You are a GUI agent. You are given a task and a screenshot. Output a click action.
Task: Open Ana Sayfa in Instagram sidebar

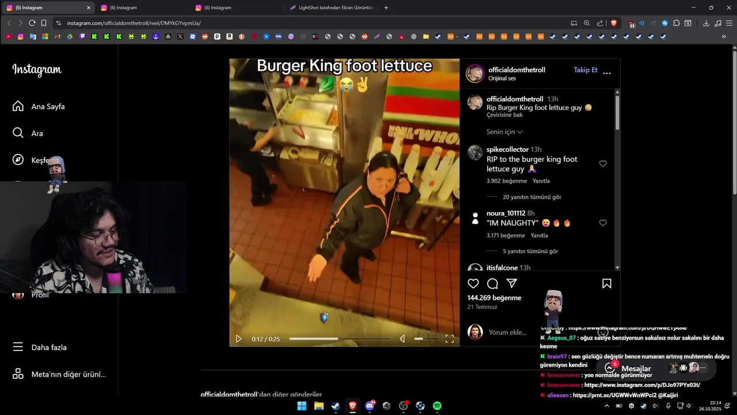click(x=39, y=106)
